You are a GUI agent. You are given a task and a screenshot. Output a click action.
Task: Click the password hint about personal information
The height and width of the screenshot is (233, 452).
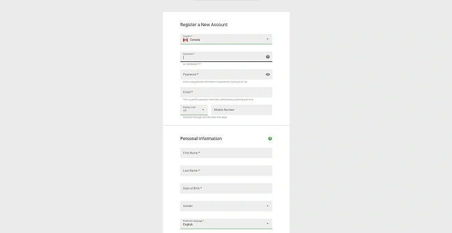[215, 82]
